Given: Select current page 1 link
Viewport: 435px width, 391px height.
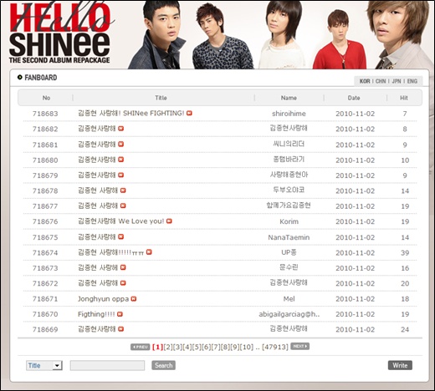Looking at the screenshot, I should [157, 347].
